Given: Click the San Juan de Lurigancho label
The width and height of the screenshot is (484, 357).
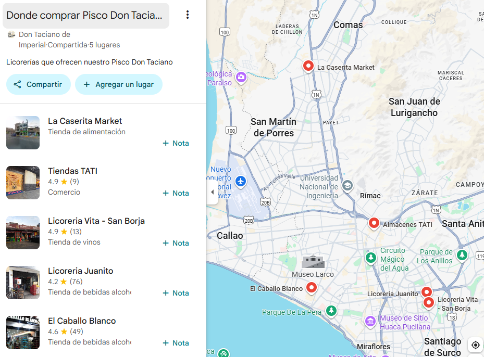Looking at the screenshot, I should pos(414,107).
